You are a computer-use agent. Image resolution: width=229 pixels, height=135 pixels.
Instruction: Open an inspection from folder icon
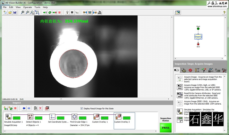click(x=10, y=12)
